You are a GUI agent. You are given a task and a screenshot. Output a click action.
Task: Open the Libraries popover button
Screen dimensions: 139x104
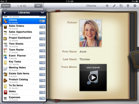pyautogui.click(x=6, y=6)
